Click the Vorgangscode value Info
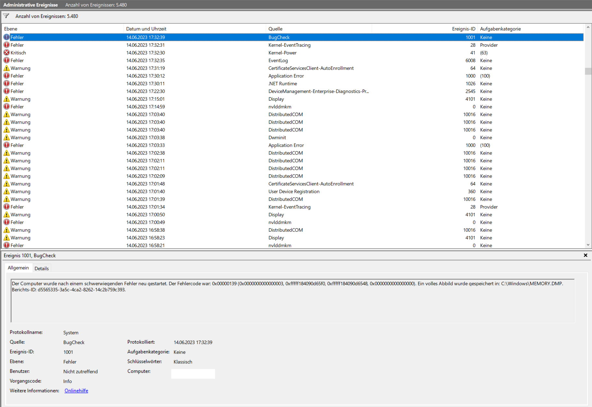 [x=67, y=381]
